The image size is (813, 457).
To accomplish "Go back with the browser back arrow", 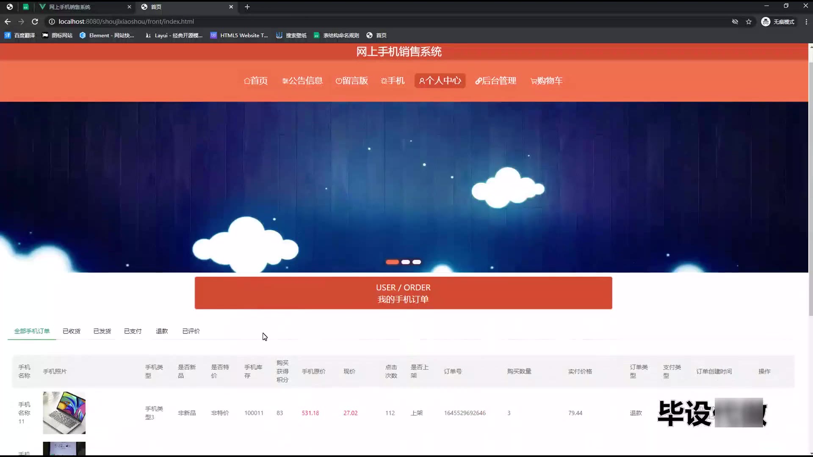I will click(x=8, y=22).
